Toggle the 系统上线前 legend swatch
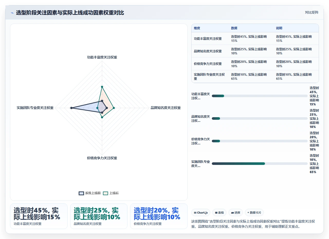 coord(81,193)
